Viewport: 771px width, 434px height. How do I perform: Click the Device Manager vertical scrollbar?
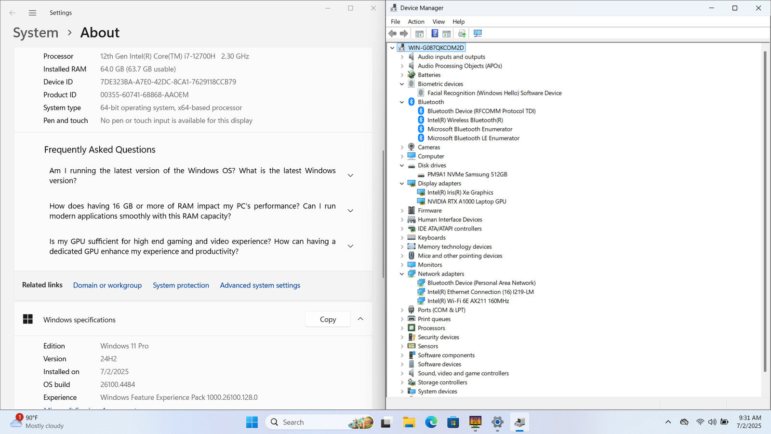point(765,211)
